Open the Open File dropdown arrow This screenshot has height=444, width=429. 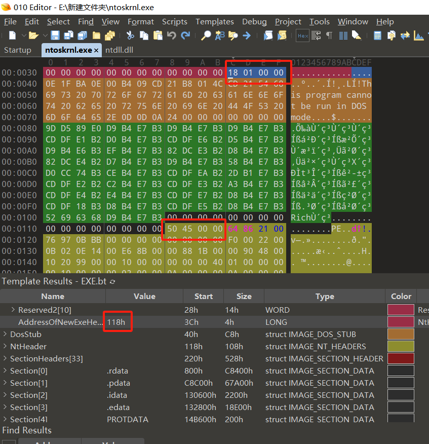[x=45, y=35]
